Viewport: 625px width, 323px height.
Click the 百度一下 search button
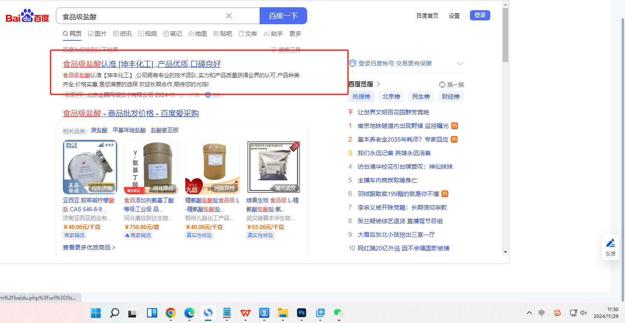pyautogui.click(x=283, y=16)
